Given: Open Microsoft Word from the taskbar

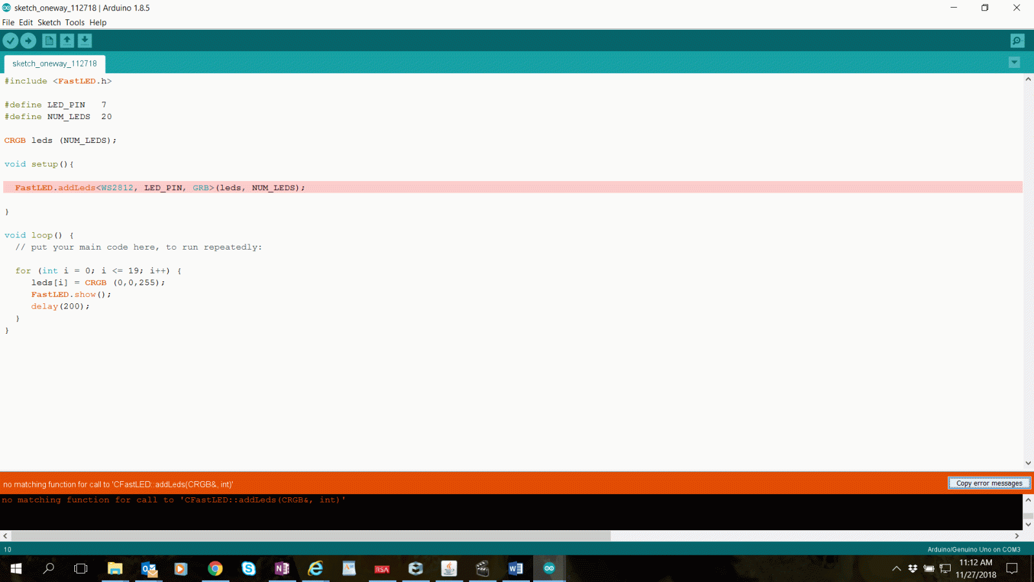Looking at the screenshot, I should point(515,568).
